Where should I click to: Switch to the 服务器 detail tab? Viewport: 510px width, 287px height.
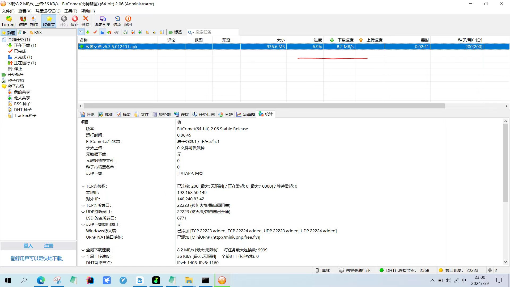point(162,114)
